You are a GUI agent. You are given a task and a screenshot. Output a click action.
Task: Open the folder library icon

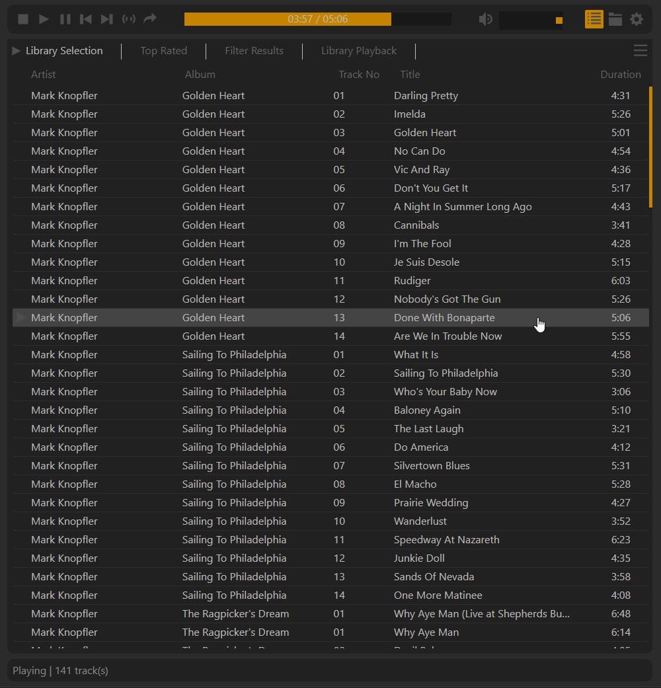point(615,19)
